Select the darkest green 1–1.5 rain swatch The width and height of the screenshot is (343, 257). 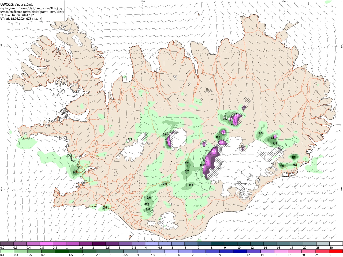point(62,251)
